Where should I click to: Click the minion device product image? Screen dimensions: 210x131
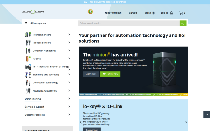164,70
